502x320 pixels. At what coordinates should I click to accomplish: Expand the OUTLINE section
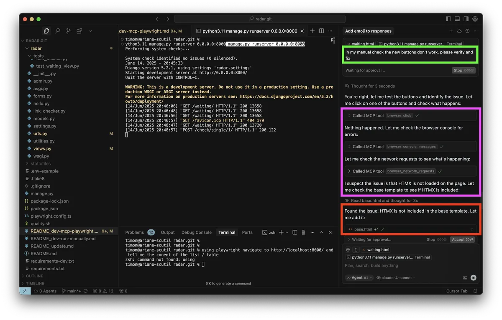point(33,276)
